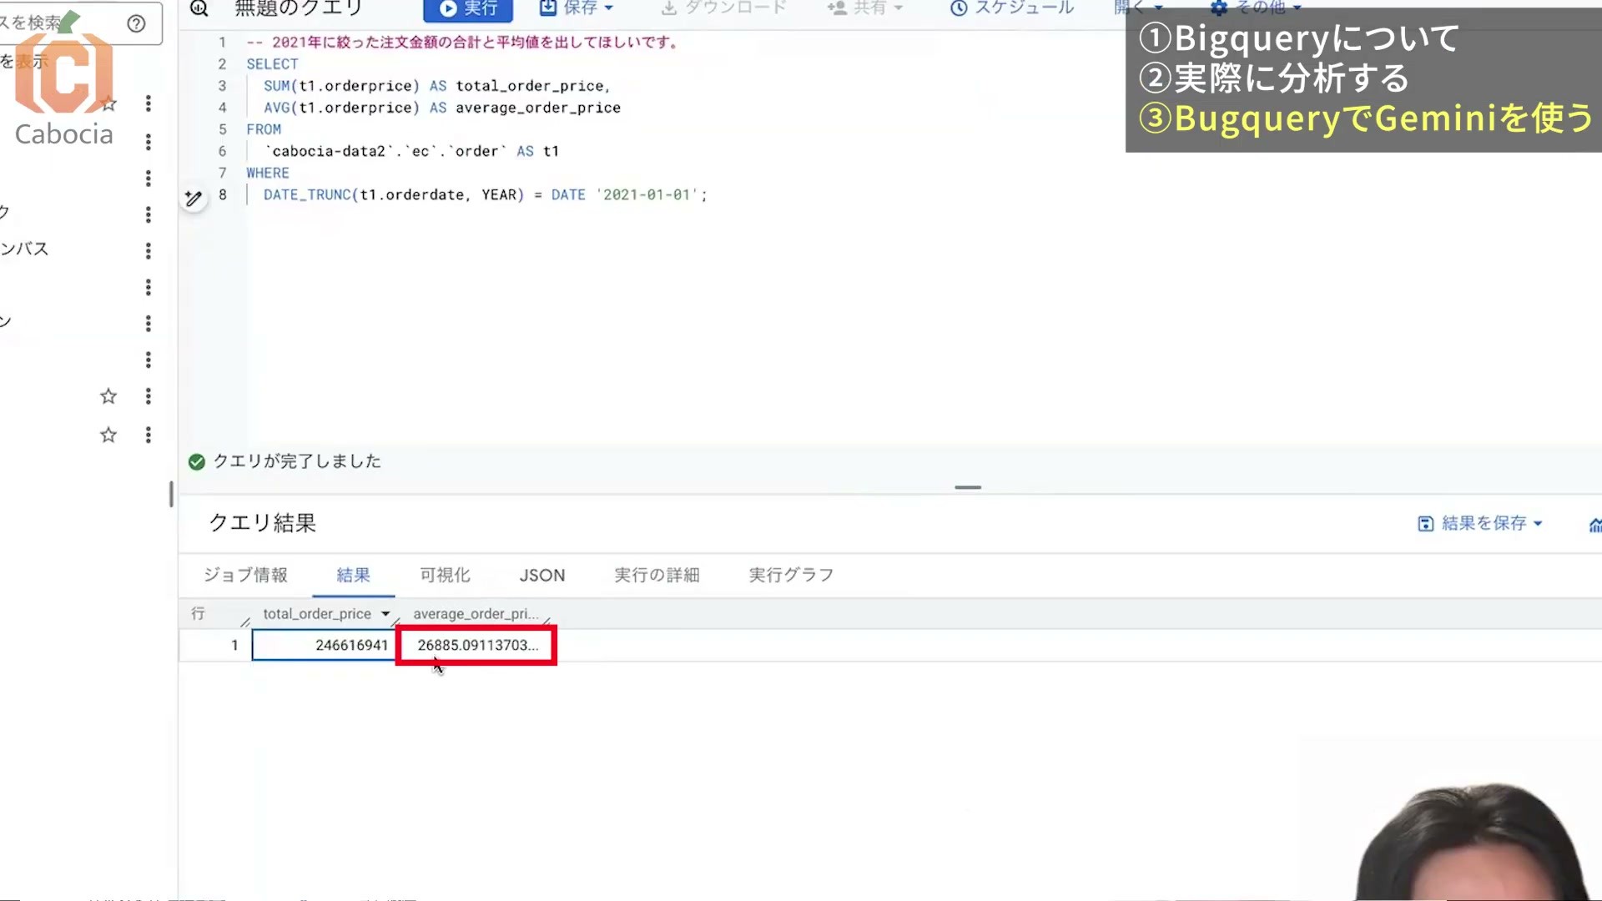The height and width of the screenshot is (901, 1602).
Task: Switch to the JSON tab
Action: [542, 575]
